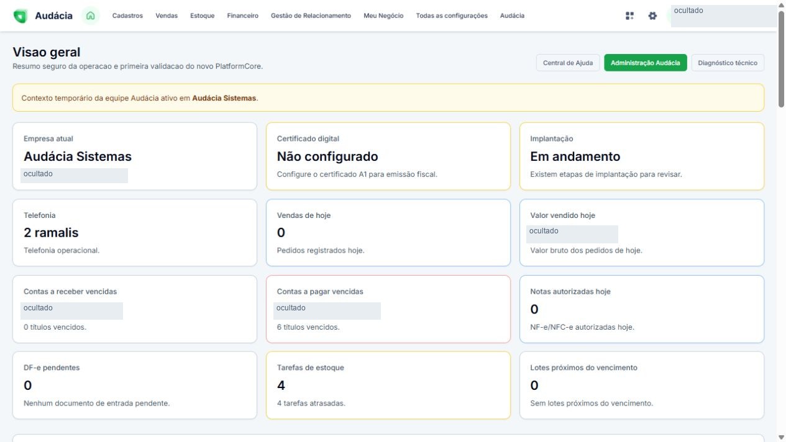The image size is (786, 442).
Task: Open the Telefonia card
Action: 135,232
